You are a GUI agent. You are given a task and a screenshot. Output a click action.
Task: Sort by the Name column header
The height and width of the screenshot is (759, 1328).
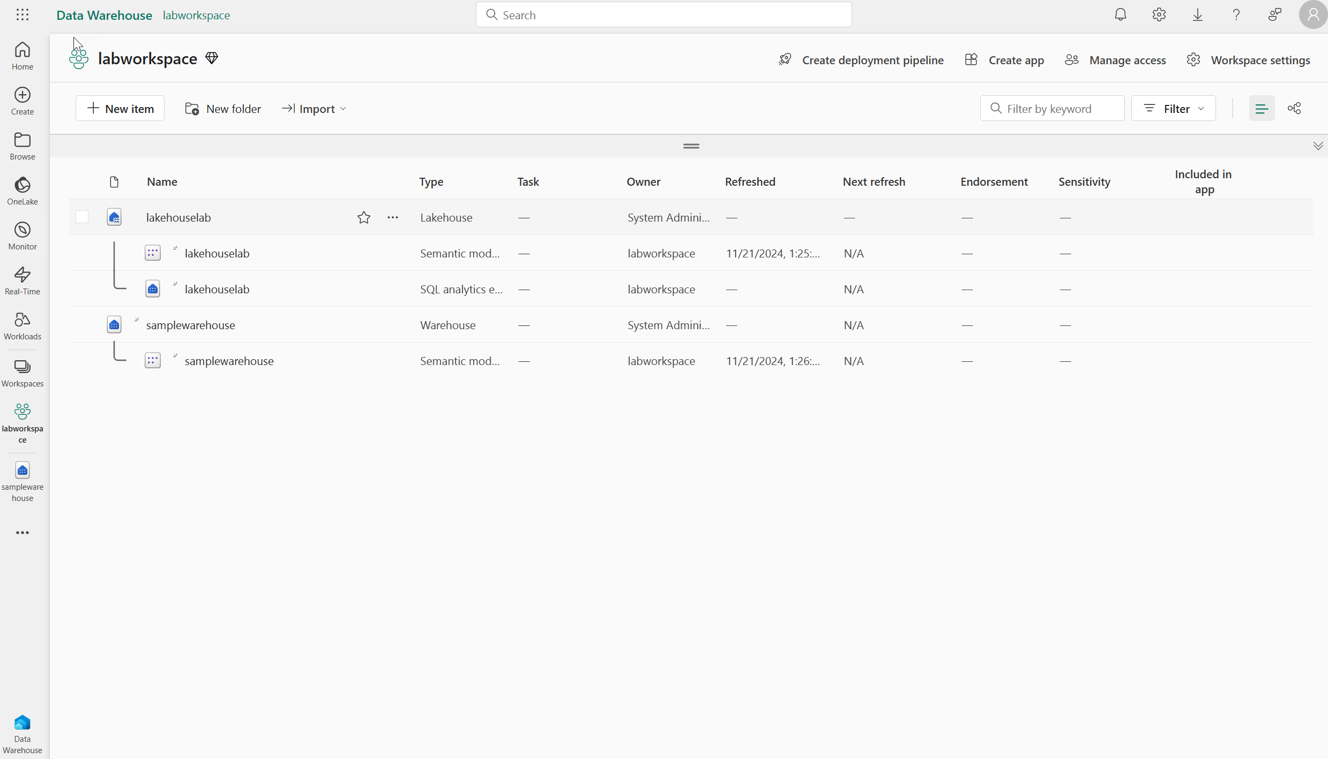click(x=162, y=181)
